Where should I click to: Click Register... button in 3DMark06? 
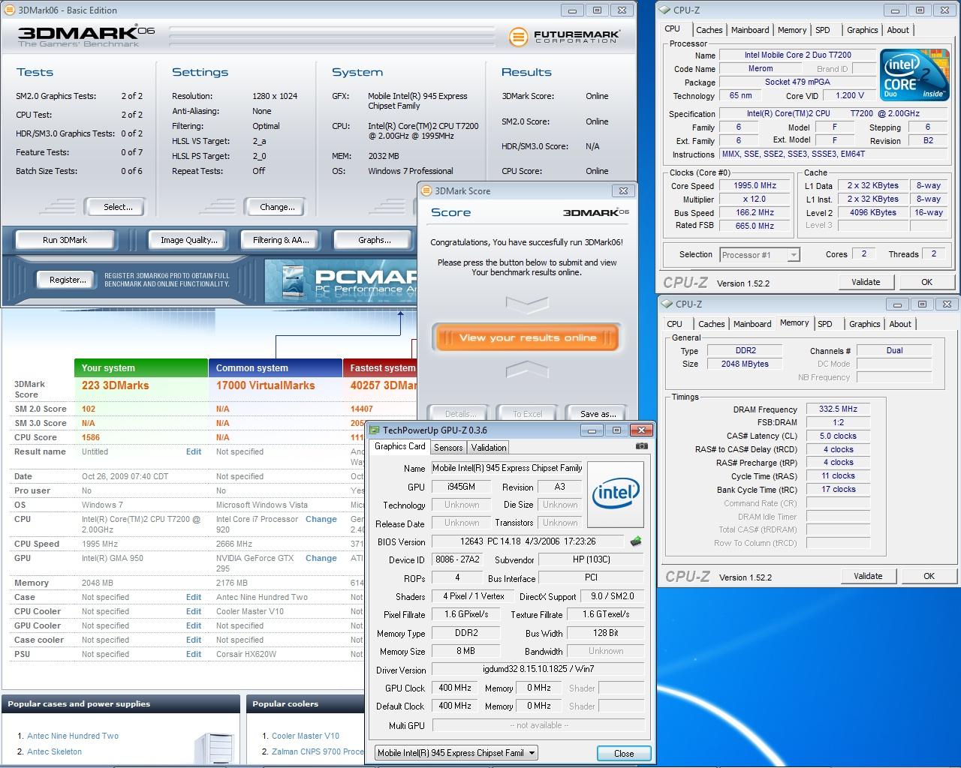pos(68,280)
